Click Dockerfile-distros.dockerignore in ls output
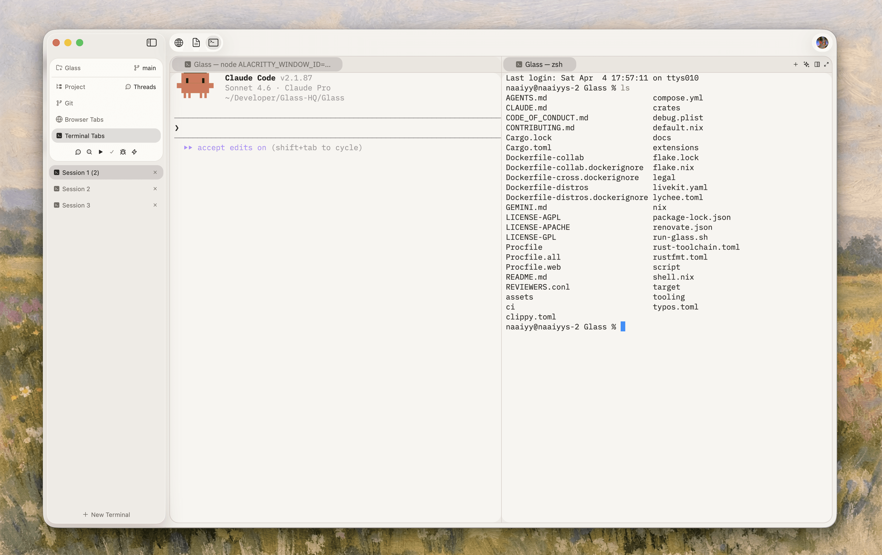Image resolution: width=882 pixels, height=555 pixels. 577,197
